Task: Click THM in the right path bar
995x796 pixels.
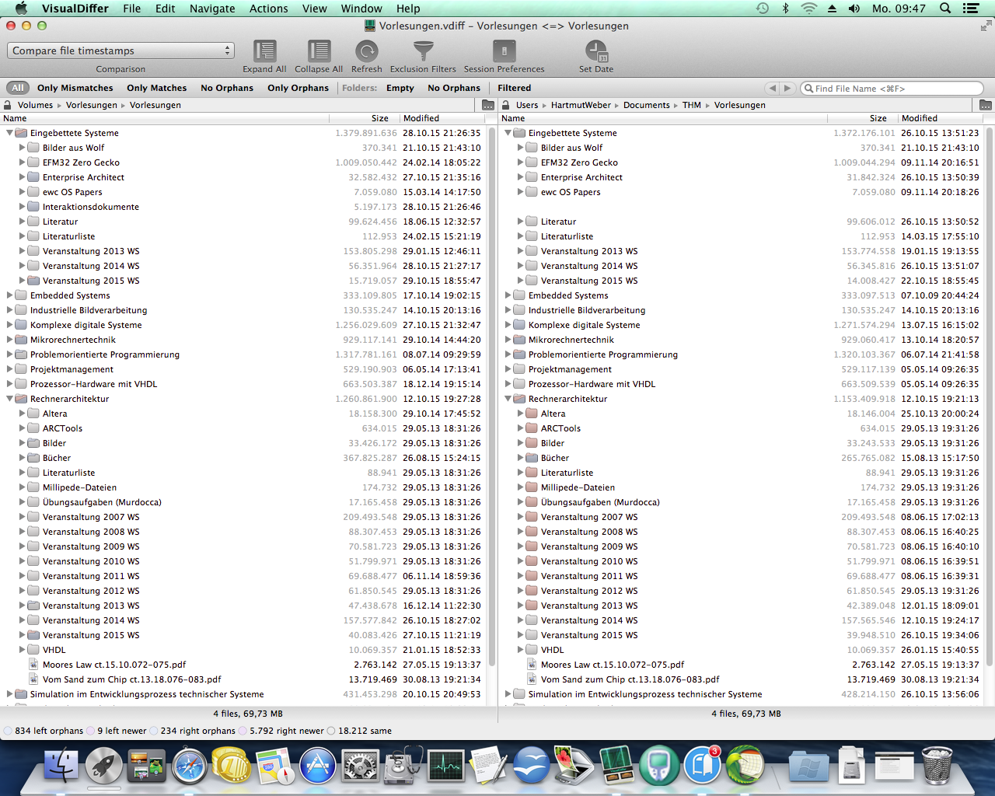Action: pos(692,105)
